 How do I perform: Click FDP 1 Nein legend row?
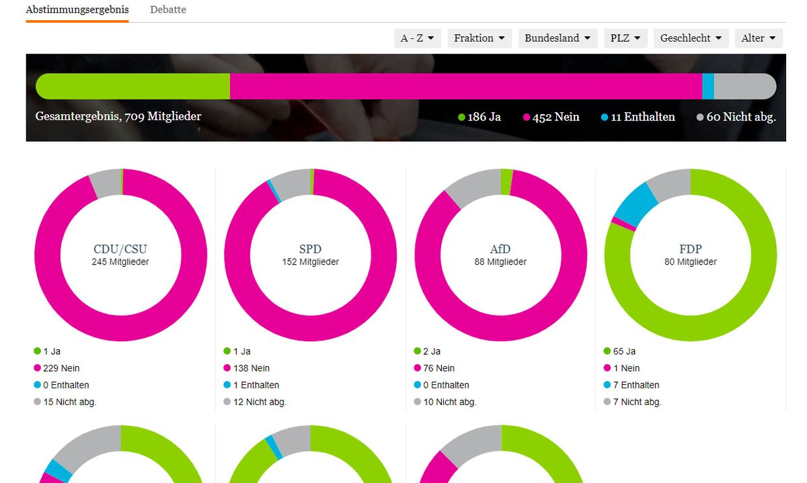(x=623, y=368)
